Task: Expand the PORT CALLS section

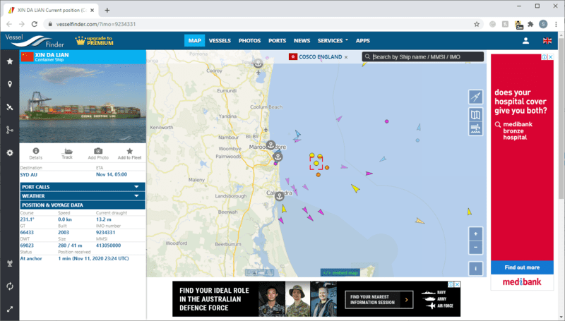Action: [x=83, y=187]
